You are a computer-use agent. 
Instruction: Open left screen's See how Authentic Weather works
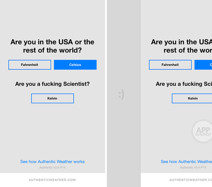tap(52, 162)
